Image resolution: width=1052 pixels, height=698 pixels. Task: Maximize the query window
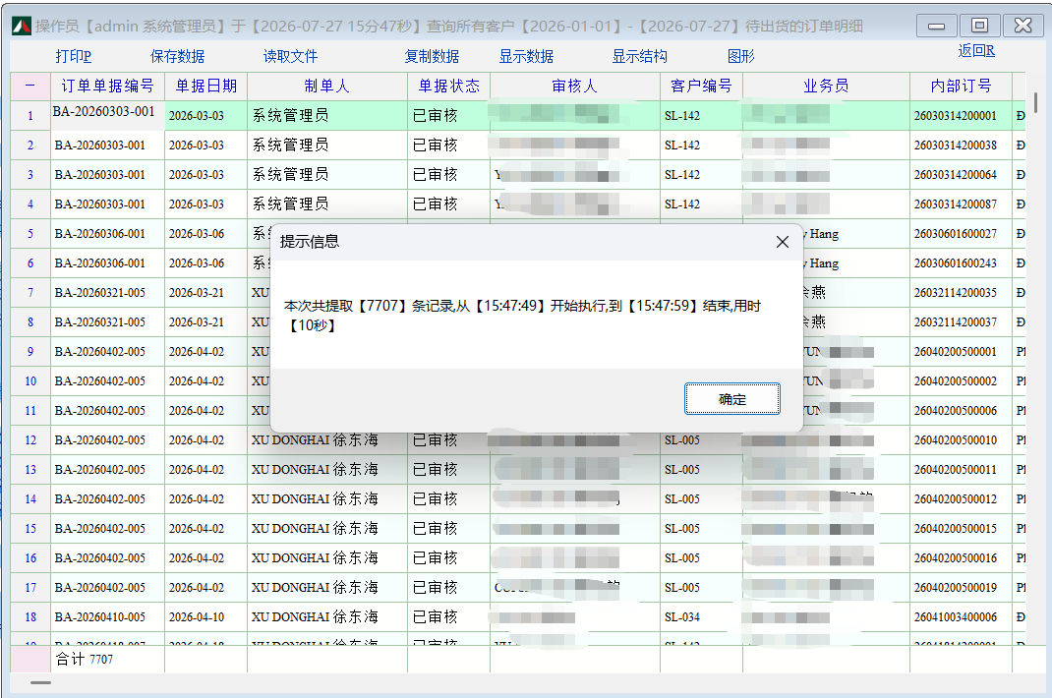[979, 27]
